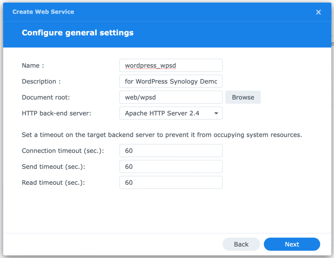Edit the Connection timeout value of 60
Image resolution: width=334 pixels, height=258 pixels.
[x=171, y=150]
